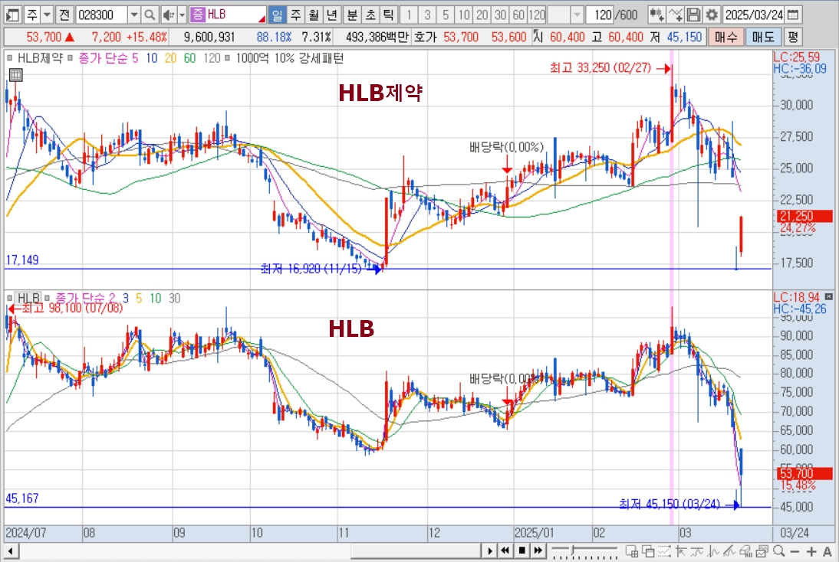Click the HLB stock name field
This screenshot has width=839, height=562.
click(235, 15)
